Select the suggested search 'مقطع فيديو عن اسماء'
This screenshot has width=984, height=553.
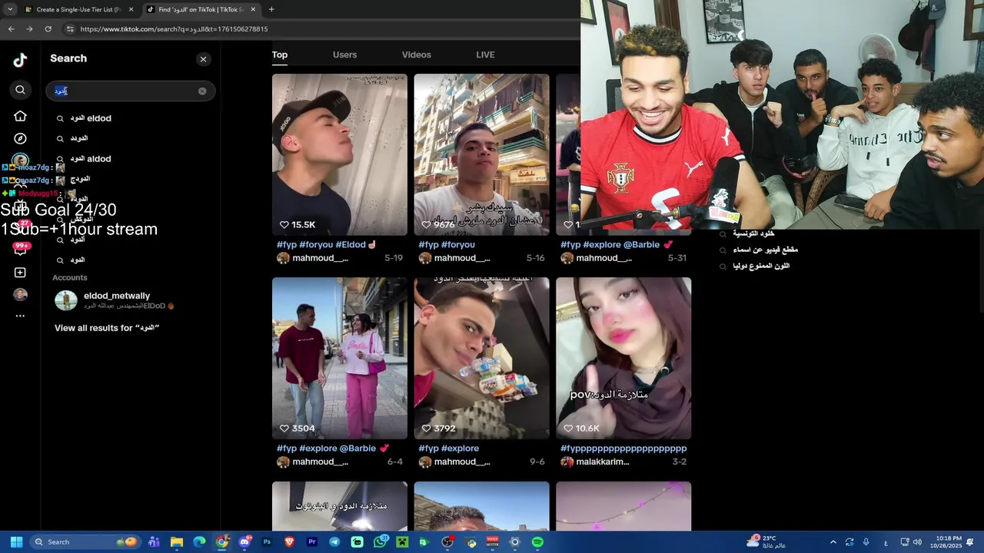pyautogui.click(x=765, y=250)
